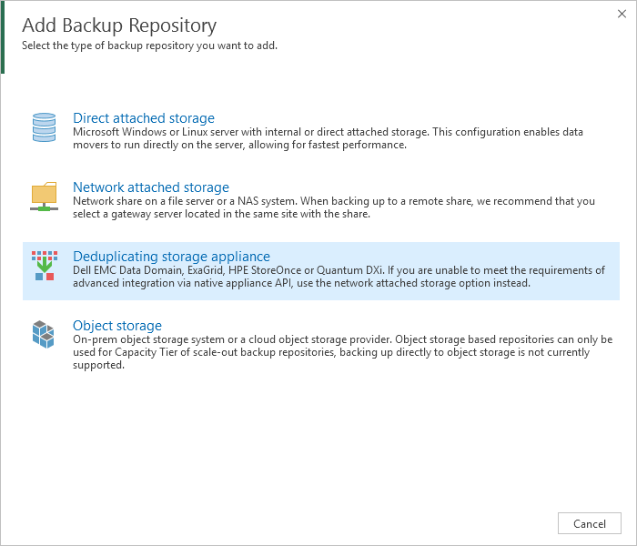The height and width of the screenshot is (546, 637).
Task: Click the On-prem object storage description paragraph
Action: tap(342, 352)
